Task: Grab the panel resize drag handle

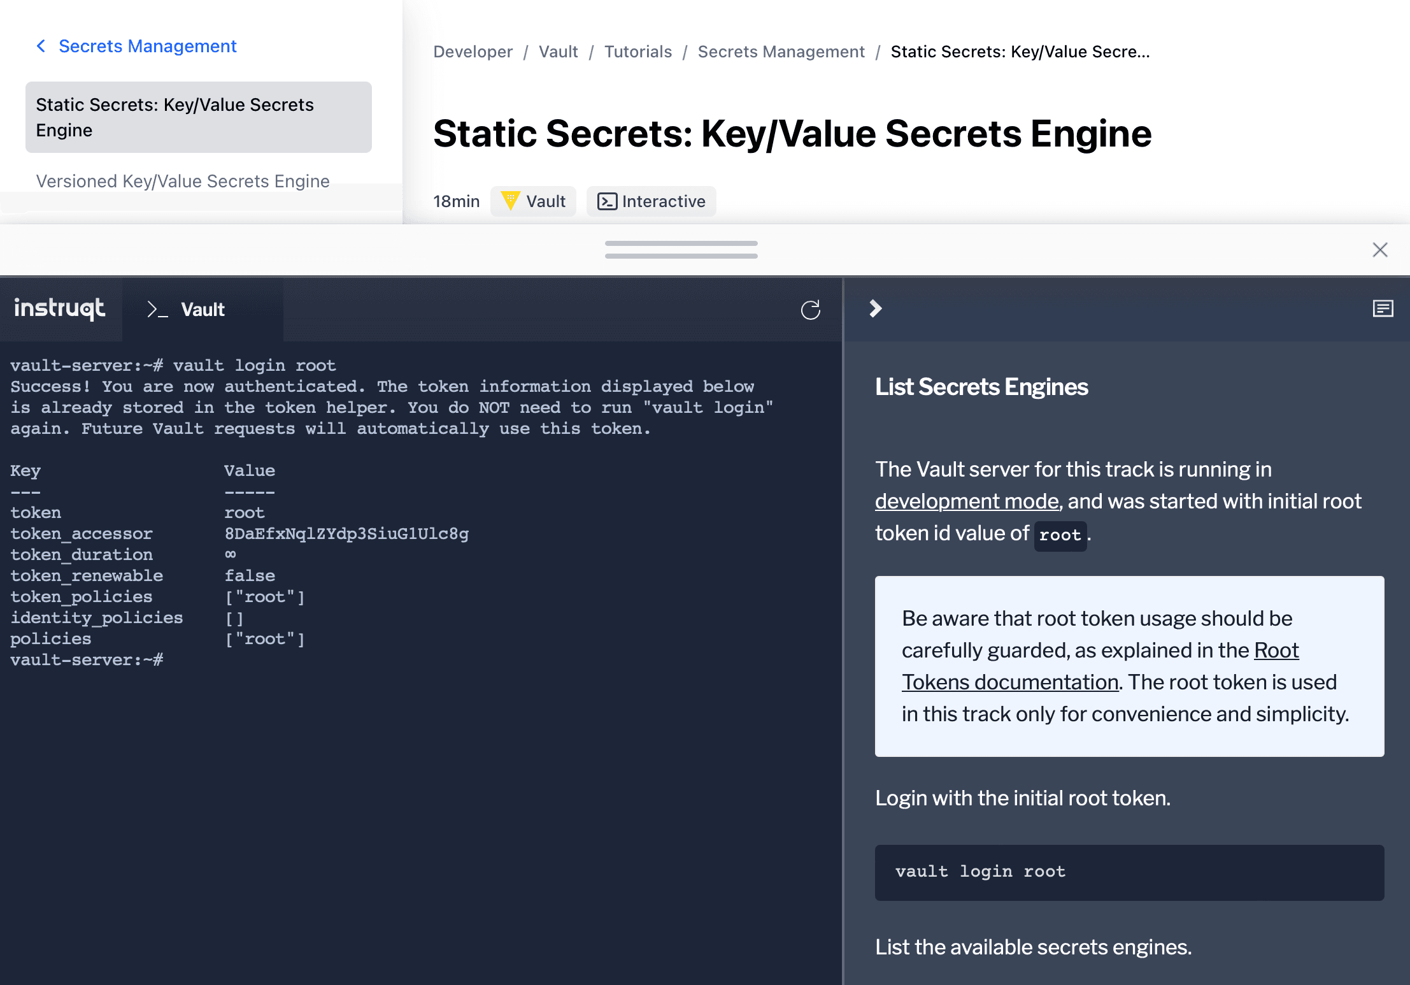Action: tap(681, 250)
